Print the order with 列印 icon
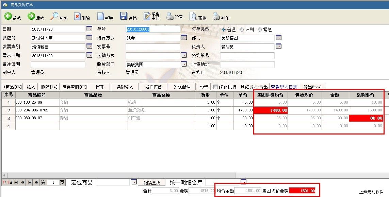 216,16
